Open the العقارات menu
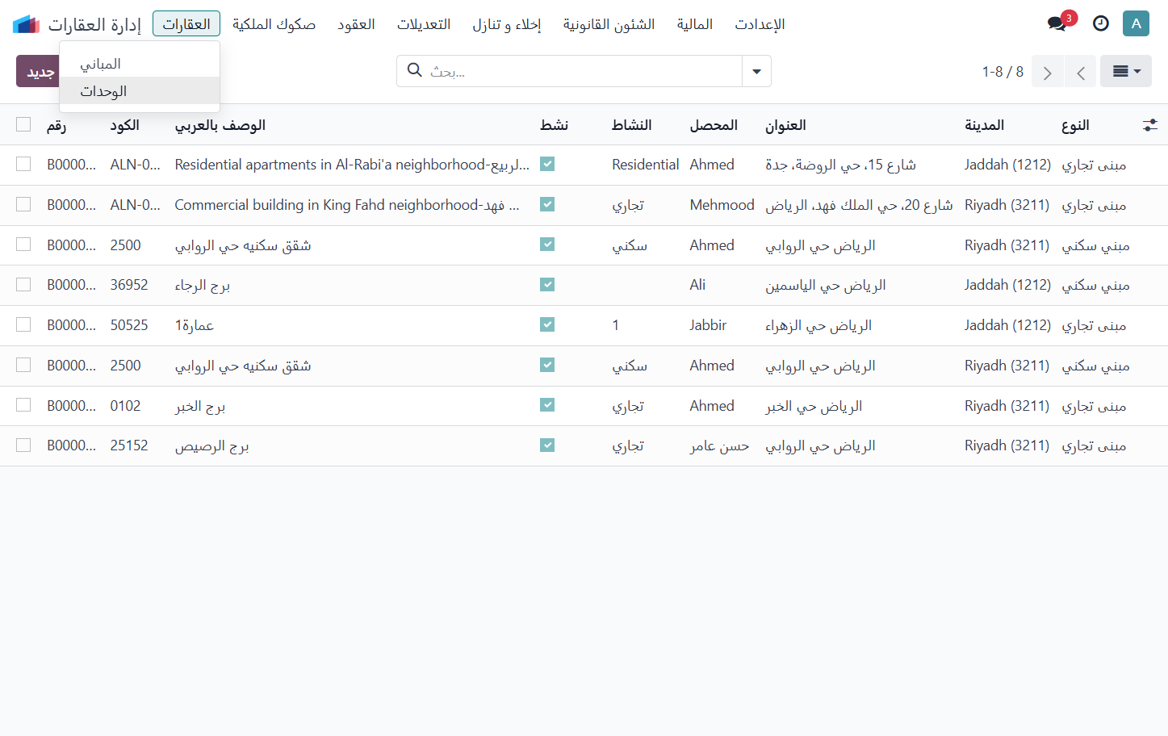The width and height of the screenshot is (1168, 736). [x=186, y=24]
